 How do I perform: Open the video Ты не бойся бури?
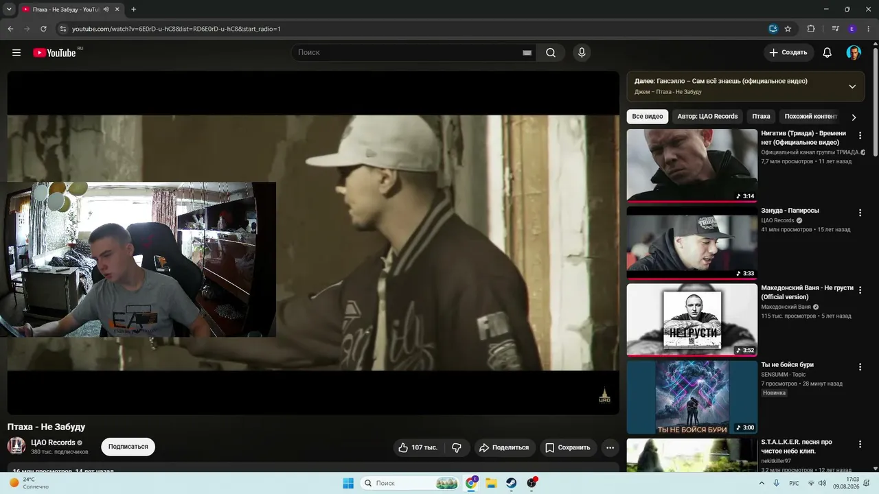click(x=787, y=365)
